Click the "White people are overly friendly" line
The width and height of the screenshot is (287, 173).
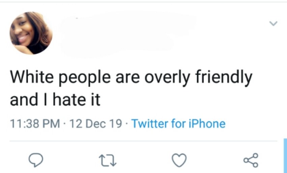(131, 77)
